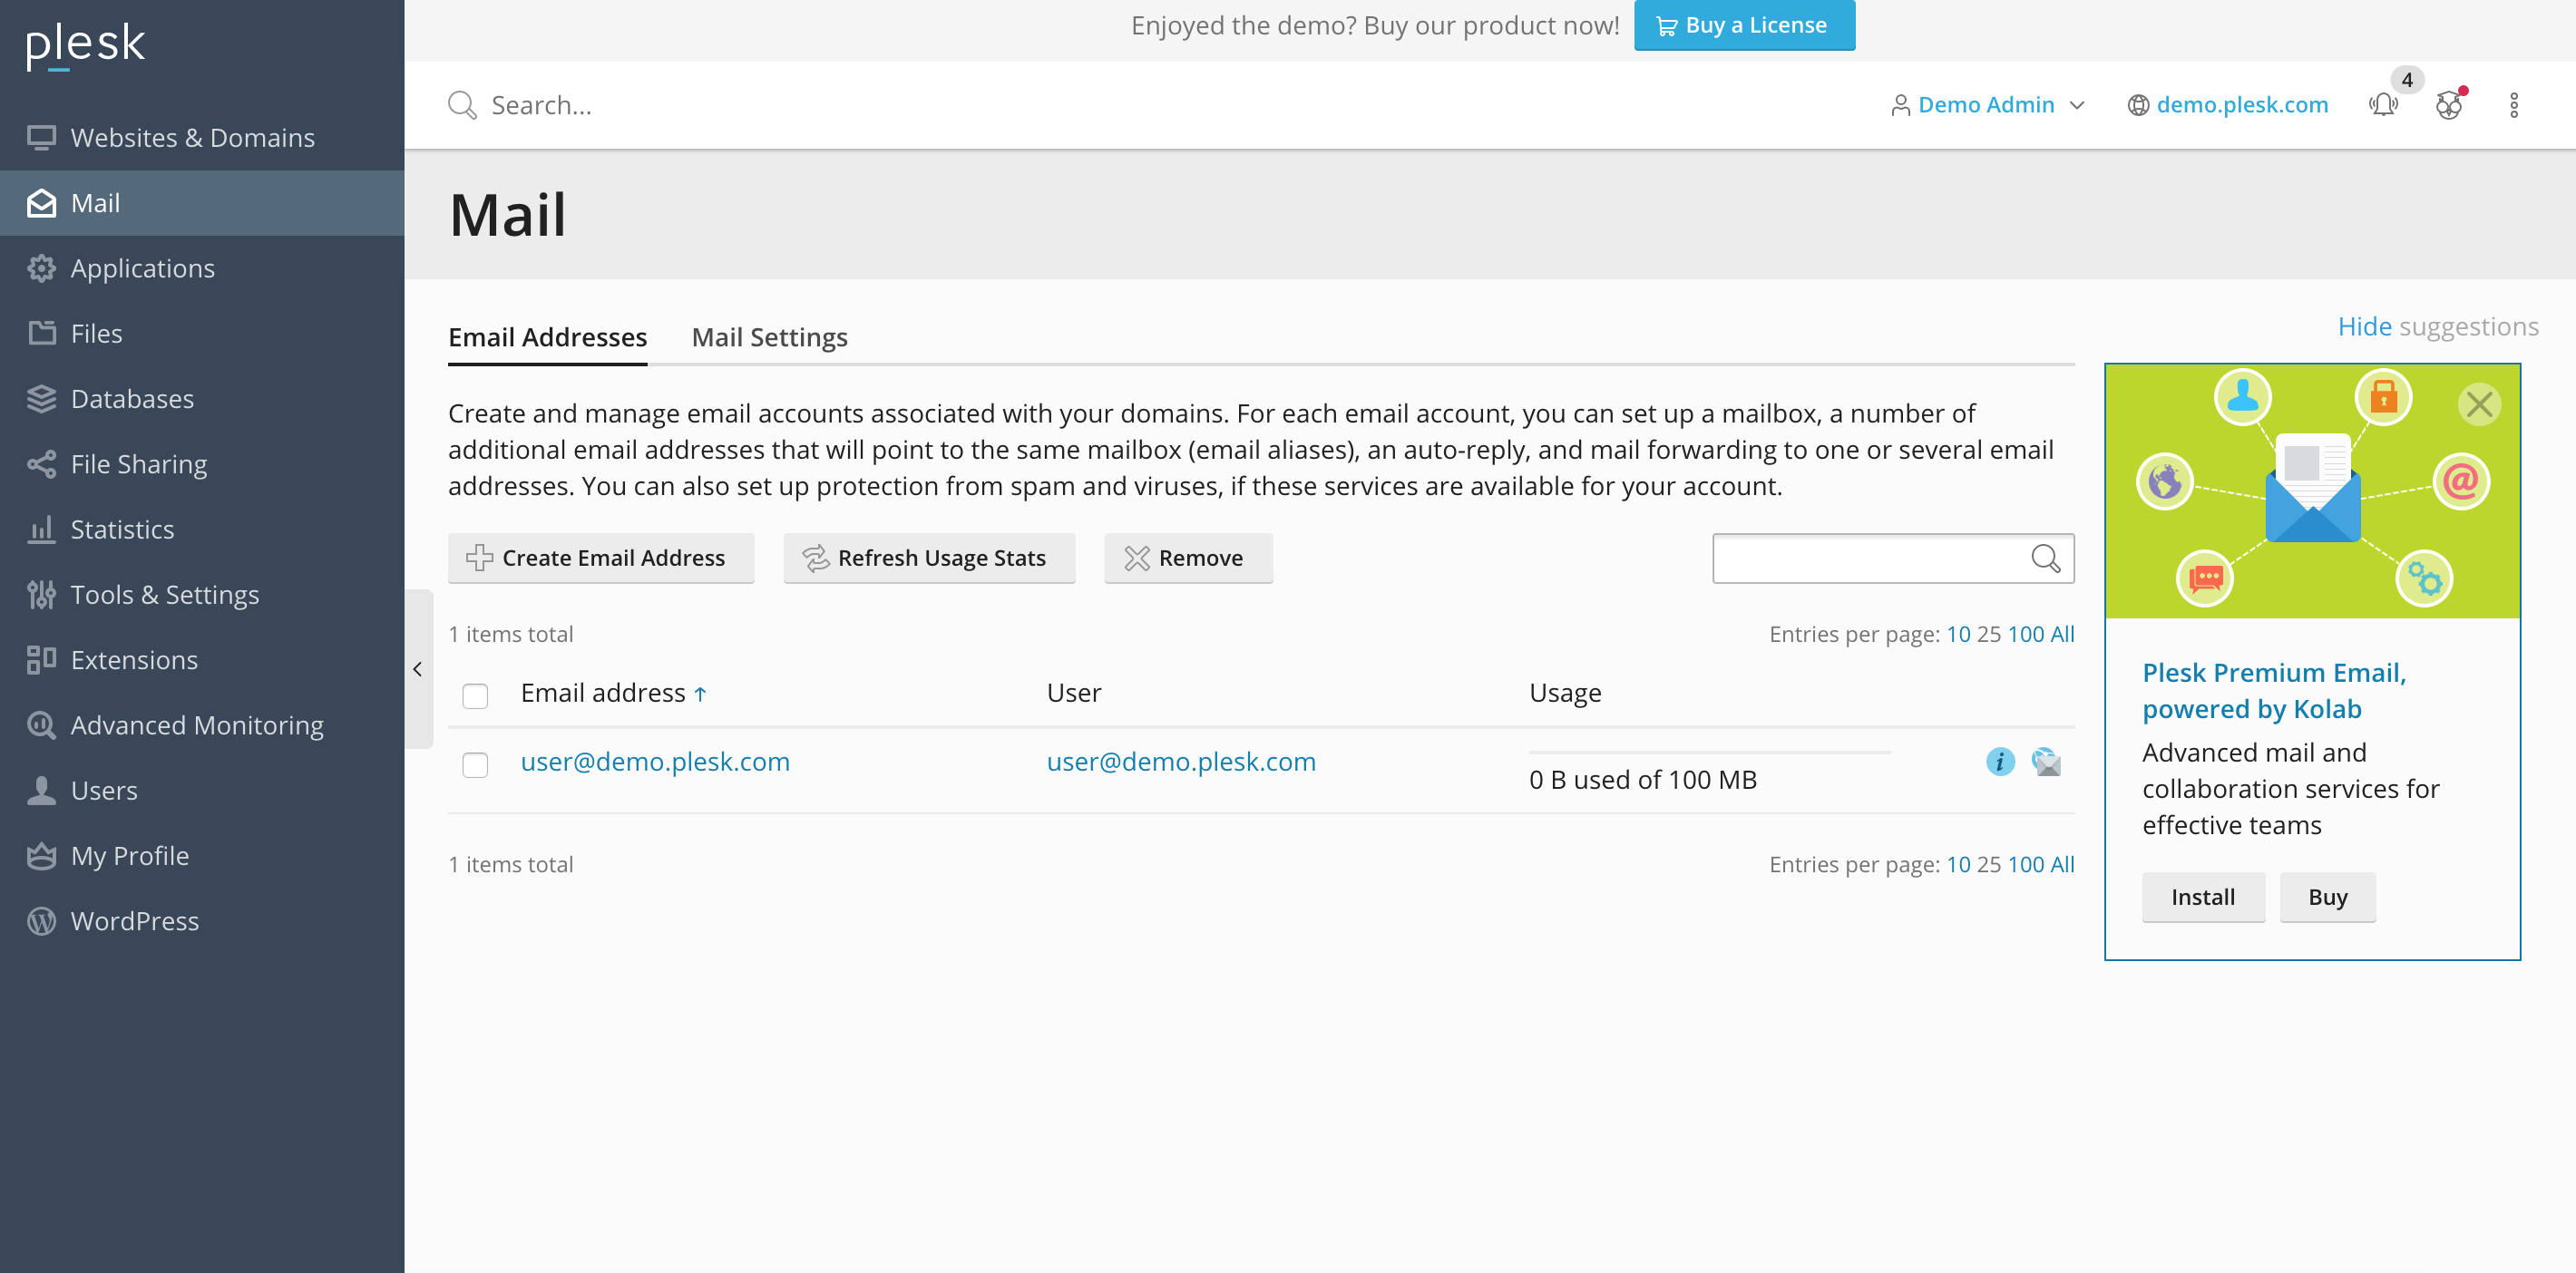This screenshot has height=1273, width=2576.
Task: Open Advanced Monitoring in sidebar
Action: tap(202, 725)
